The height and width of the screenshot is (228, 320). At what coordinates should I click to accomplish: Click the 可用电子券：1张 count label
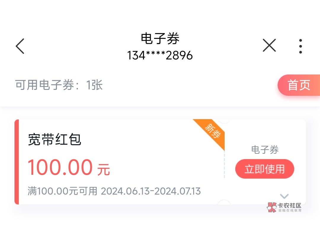(59, 85)
